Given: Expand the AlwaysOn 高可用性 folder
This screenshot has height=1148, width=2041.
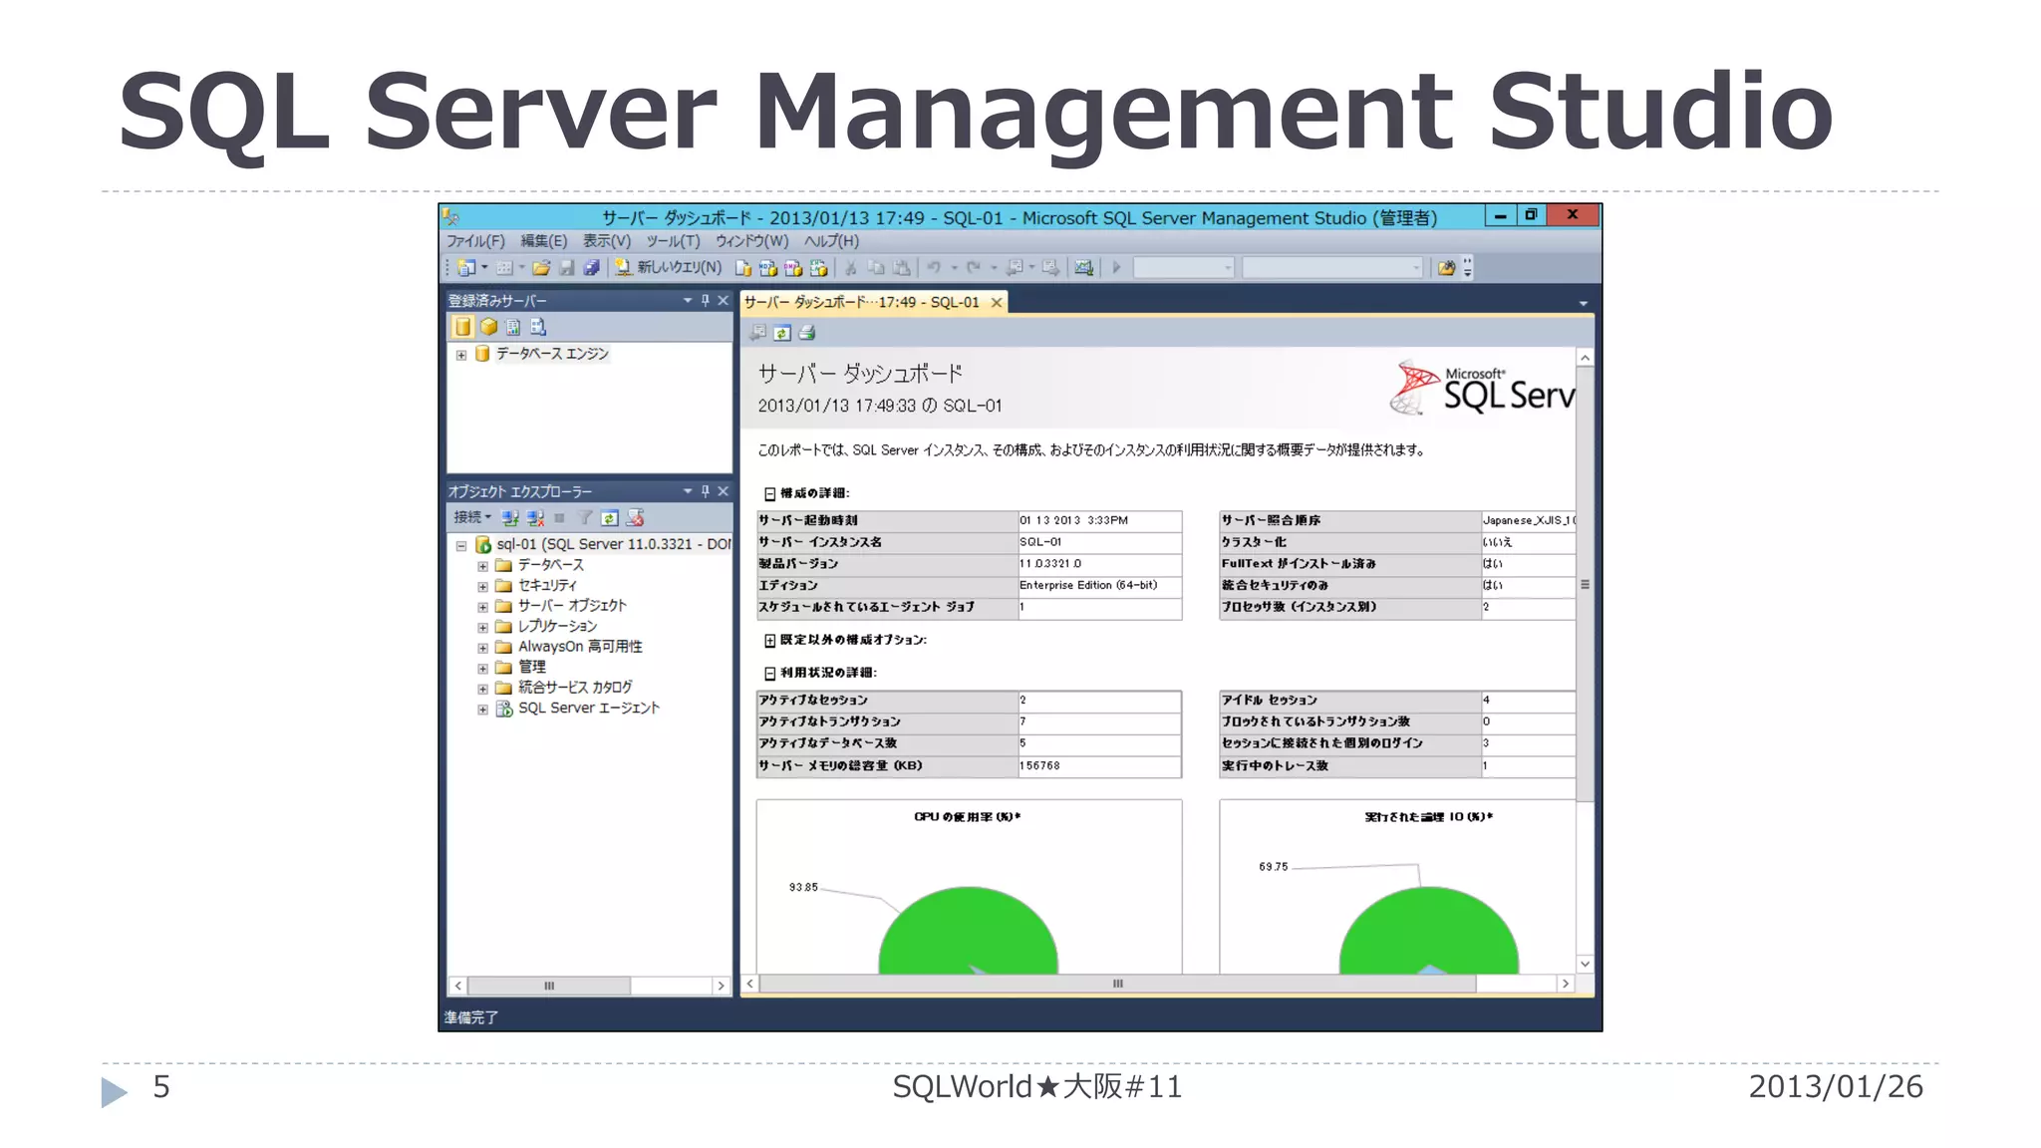Looking at the screenshot, I should (482, 648).
